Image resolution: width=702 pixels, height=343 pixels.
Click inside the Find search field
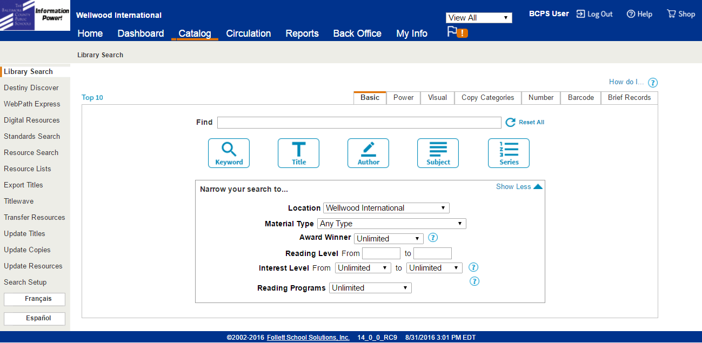(x=358, y=122)
